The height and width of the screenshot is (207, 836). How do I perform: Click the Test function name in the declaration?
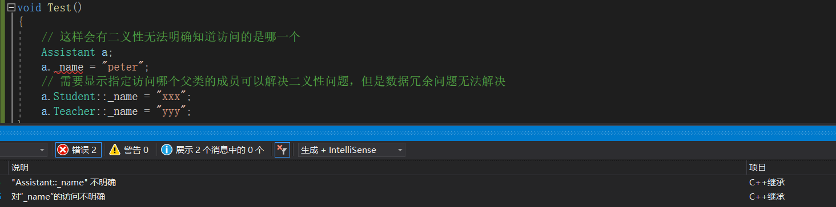point(59,9)
